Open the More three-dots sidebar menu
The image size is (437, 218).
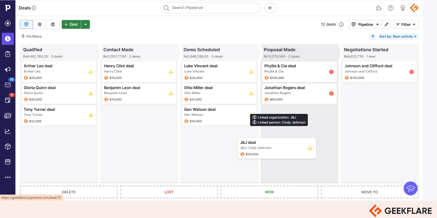click(x=8, y=177)
